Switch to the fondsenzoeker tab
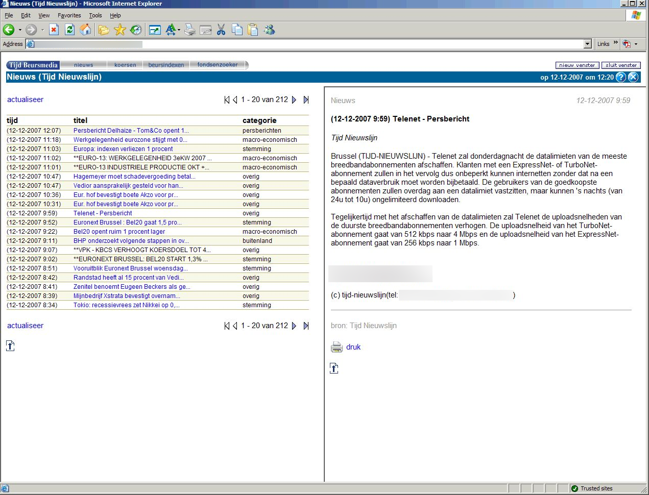Screen dimensions: 649x495 218,65
